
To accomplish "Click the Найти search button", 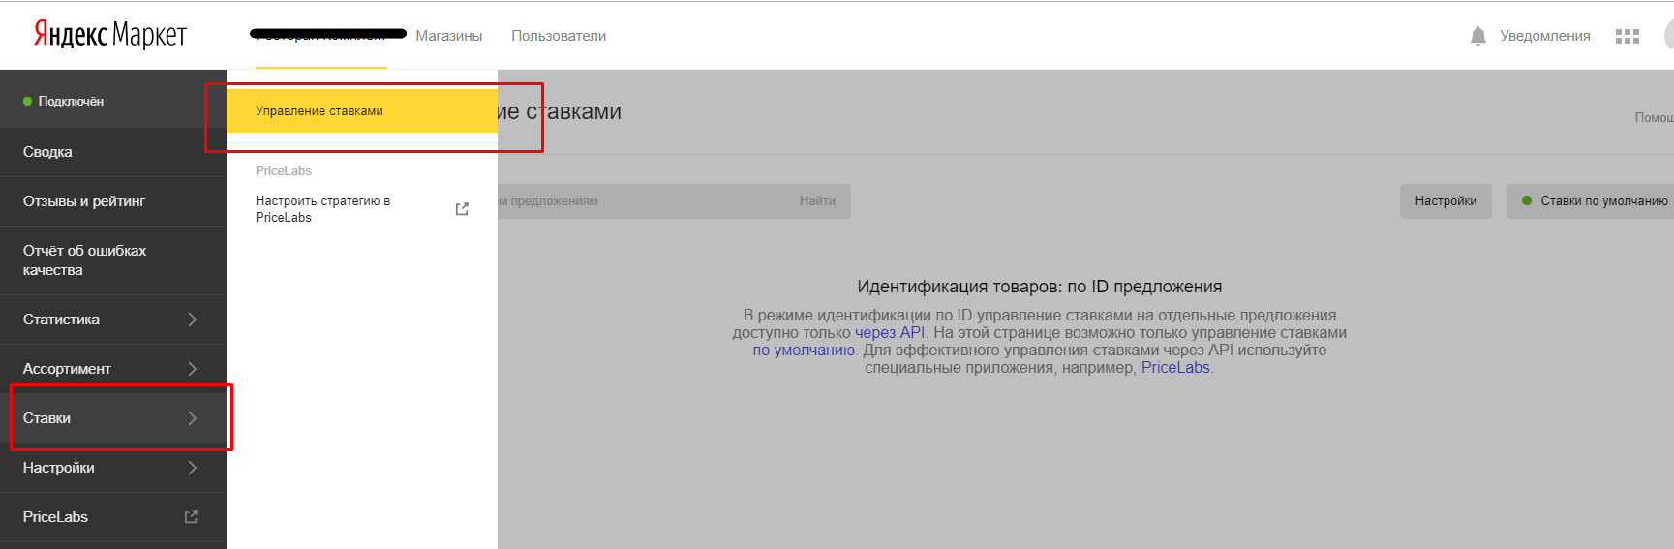I will pos(817,201).
